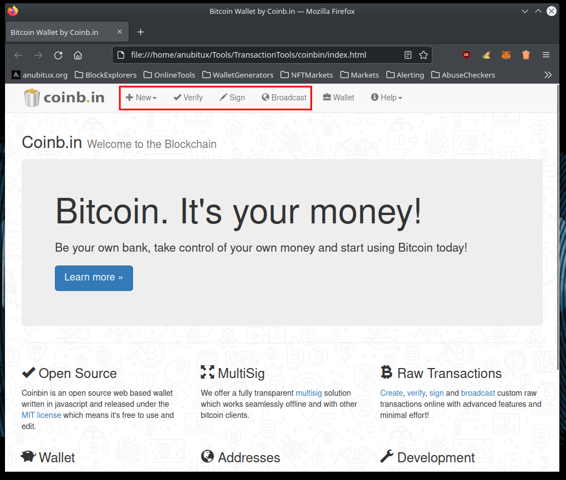Click inside the address bar

coord(249,55)
